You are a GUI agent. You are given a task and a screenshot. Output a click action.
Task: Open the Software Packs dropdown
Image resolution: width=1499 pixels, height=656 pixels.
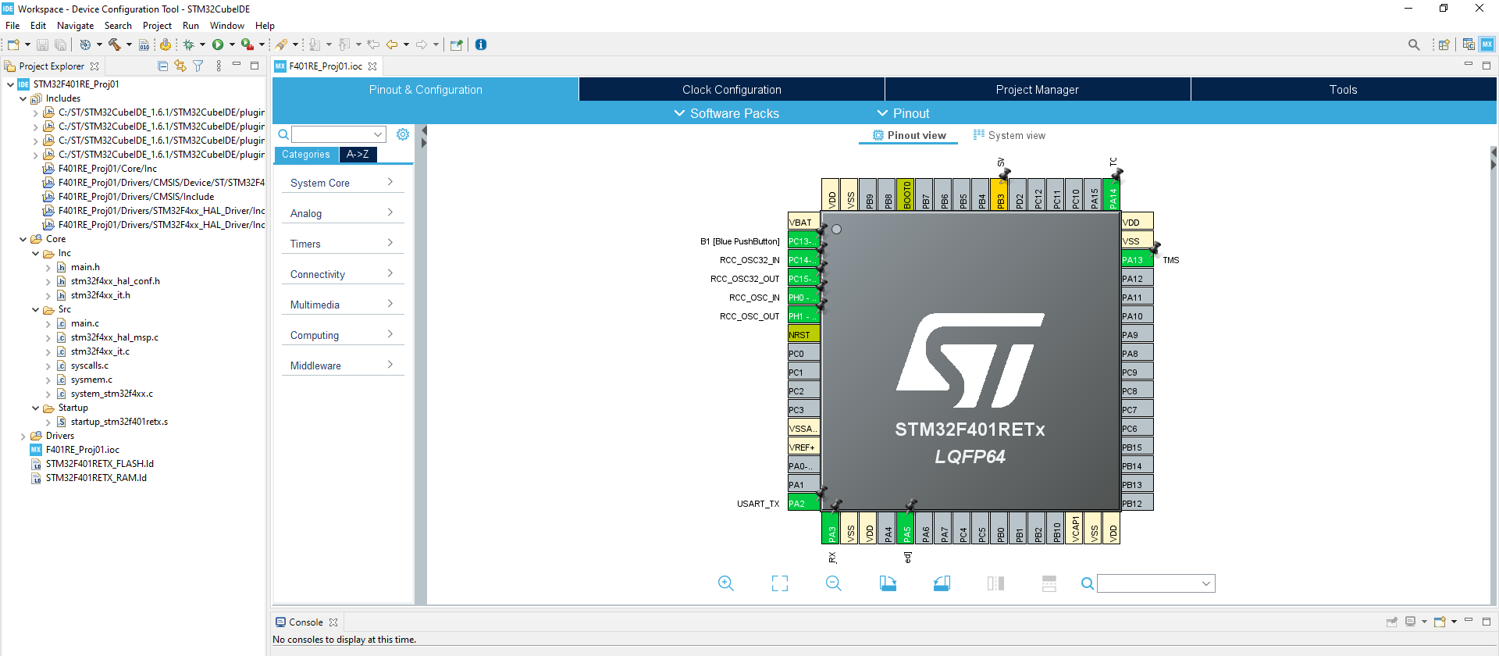726,113
